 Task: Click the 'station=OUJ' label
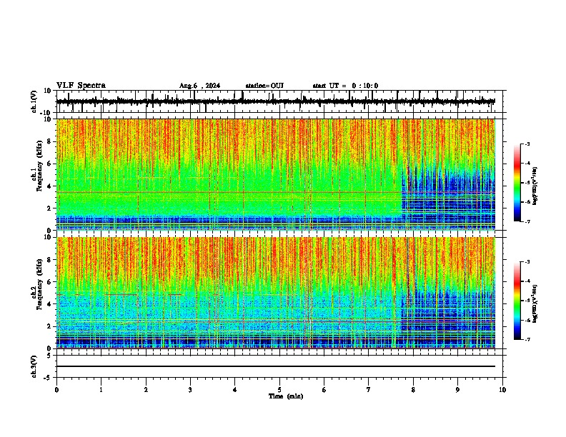[x=264, y=86]
